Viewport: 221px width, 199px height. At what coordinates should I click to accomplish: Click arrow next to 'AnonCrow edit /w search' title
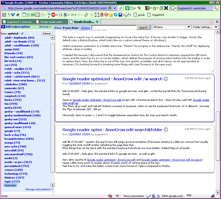point(166,79)
